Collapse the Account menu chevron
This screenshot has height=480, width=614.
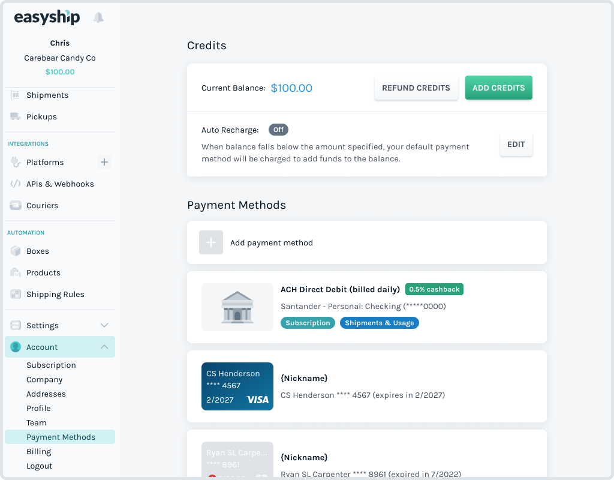pos(104,347)
